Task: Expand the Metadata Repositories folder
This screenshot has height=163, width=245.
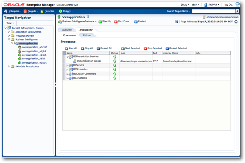Action: tap(9, 66)
